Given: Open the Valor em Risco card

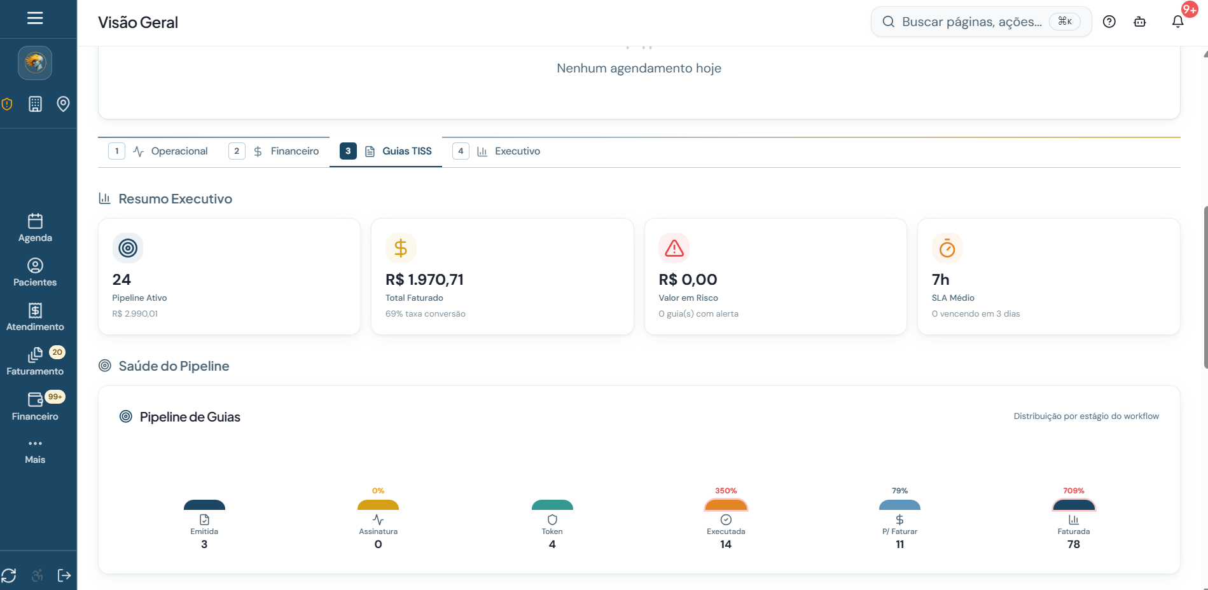Looking at the screenshot, I should (775, 277).
